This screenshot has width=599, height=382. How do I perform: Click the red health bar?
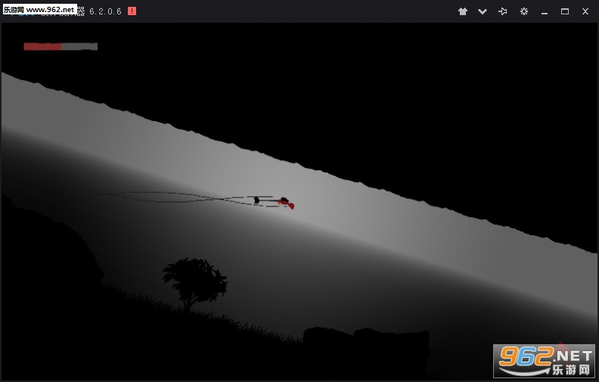[42, 46]
